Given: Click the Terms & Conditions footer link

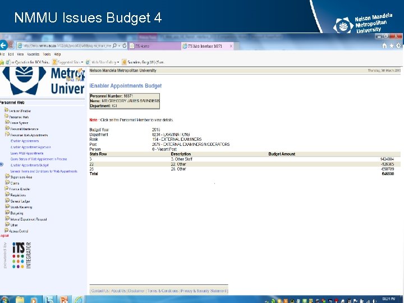Looking at the screenshot, I should click(x=163, y=291).
